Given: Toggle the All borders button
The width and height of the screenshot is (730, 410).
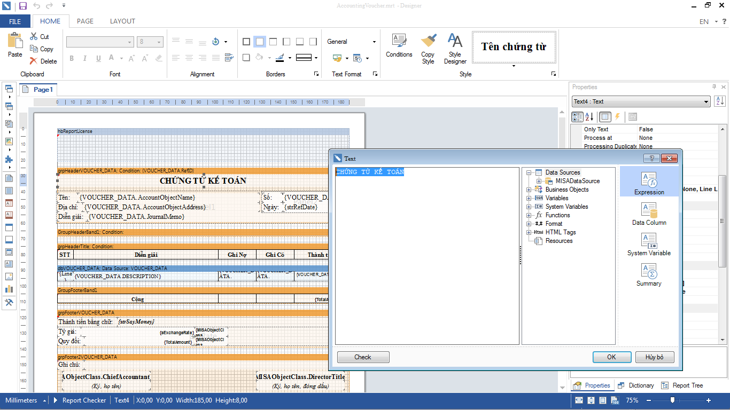Looking at the screenshot, I should [246, 42].
